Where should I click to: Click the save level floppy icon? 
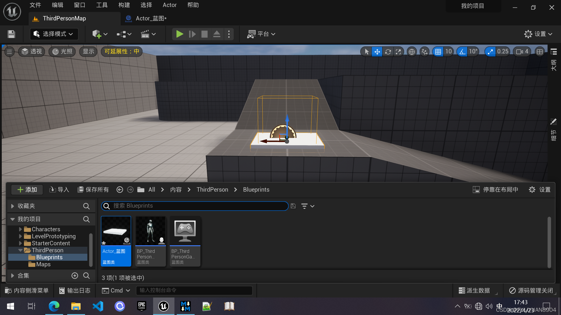point(11,34)
